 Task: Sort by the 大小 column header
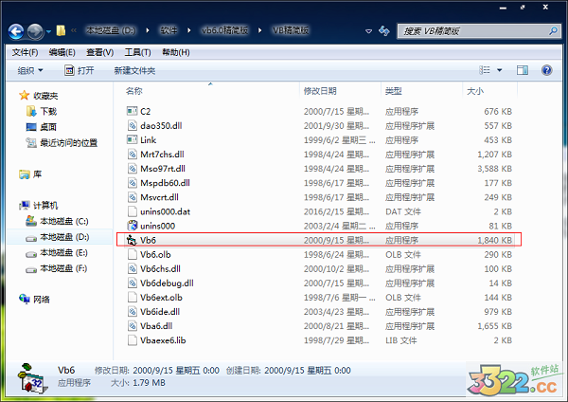[x=475, y=91]
